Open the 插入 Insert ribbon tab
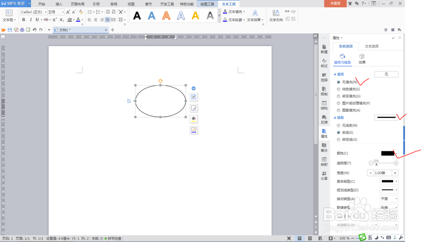 tap(59, 4)
